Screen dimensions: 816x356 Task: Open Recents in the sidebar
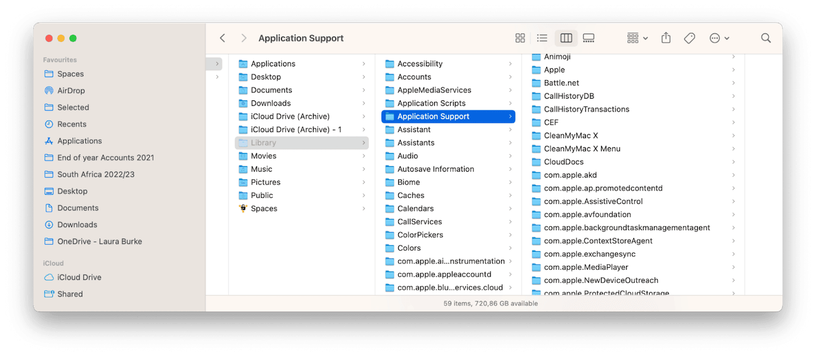71,124
